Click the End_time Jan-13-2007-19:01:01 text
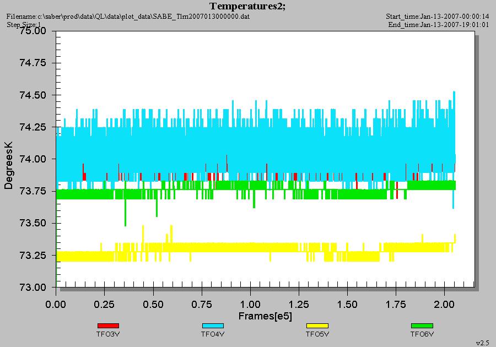496x347 pixels. (x=439, y=25)
